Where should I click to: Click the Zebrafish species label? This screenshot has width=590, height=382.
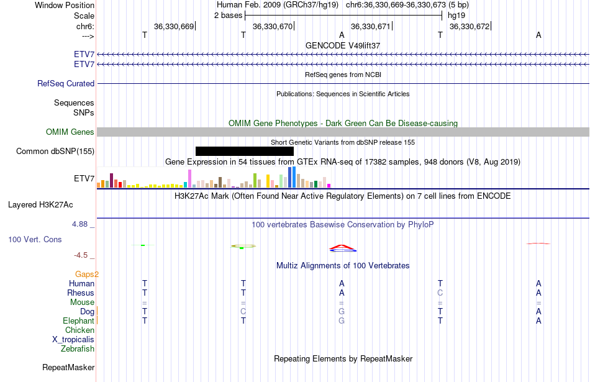(x=78, y=349)
